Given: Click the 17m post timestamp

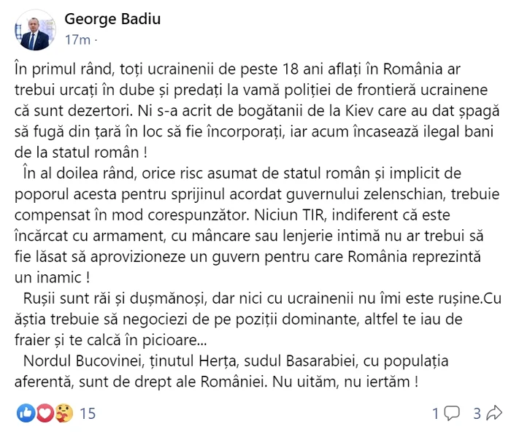Looking at the screenshot, I should [x=77, y=40].
